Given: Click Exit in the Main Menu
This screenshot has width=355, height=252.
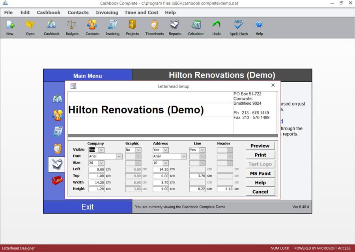Looking at the screenshot, I should pyautogui.click(x=88, y=207).
